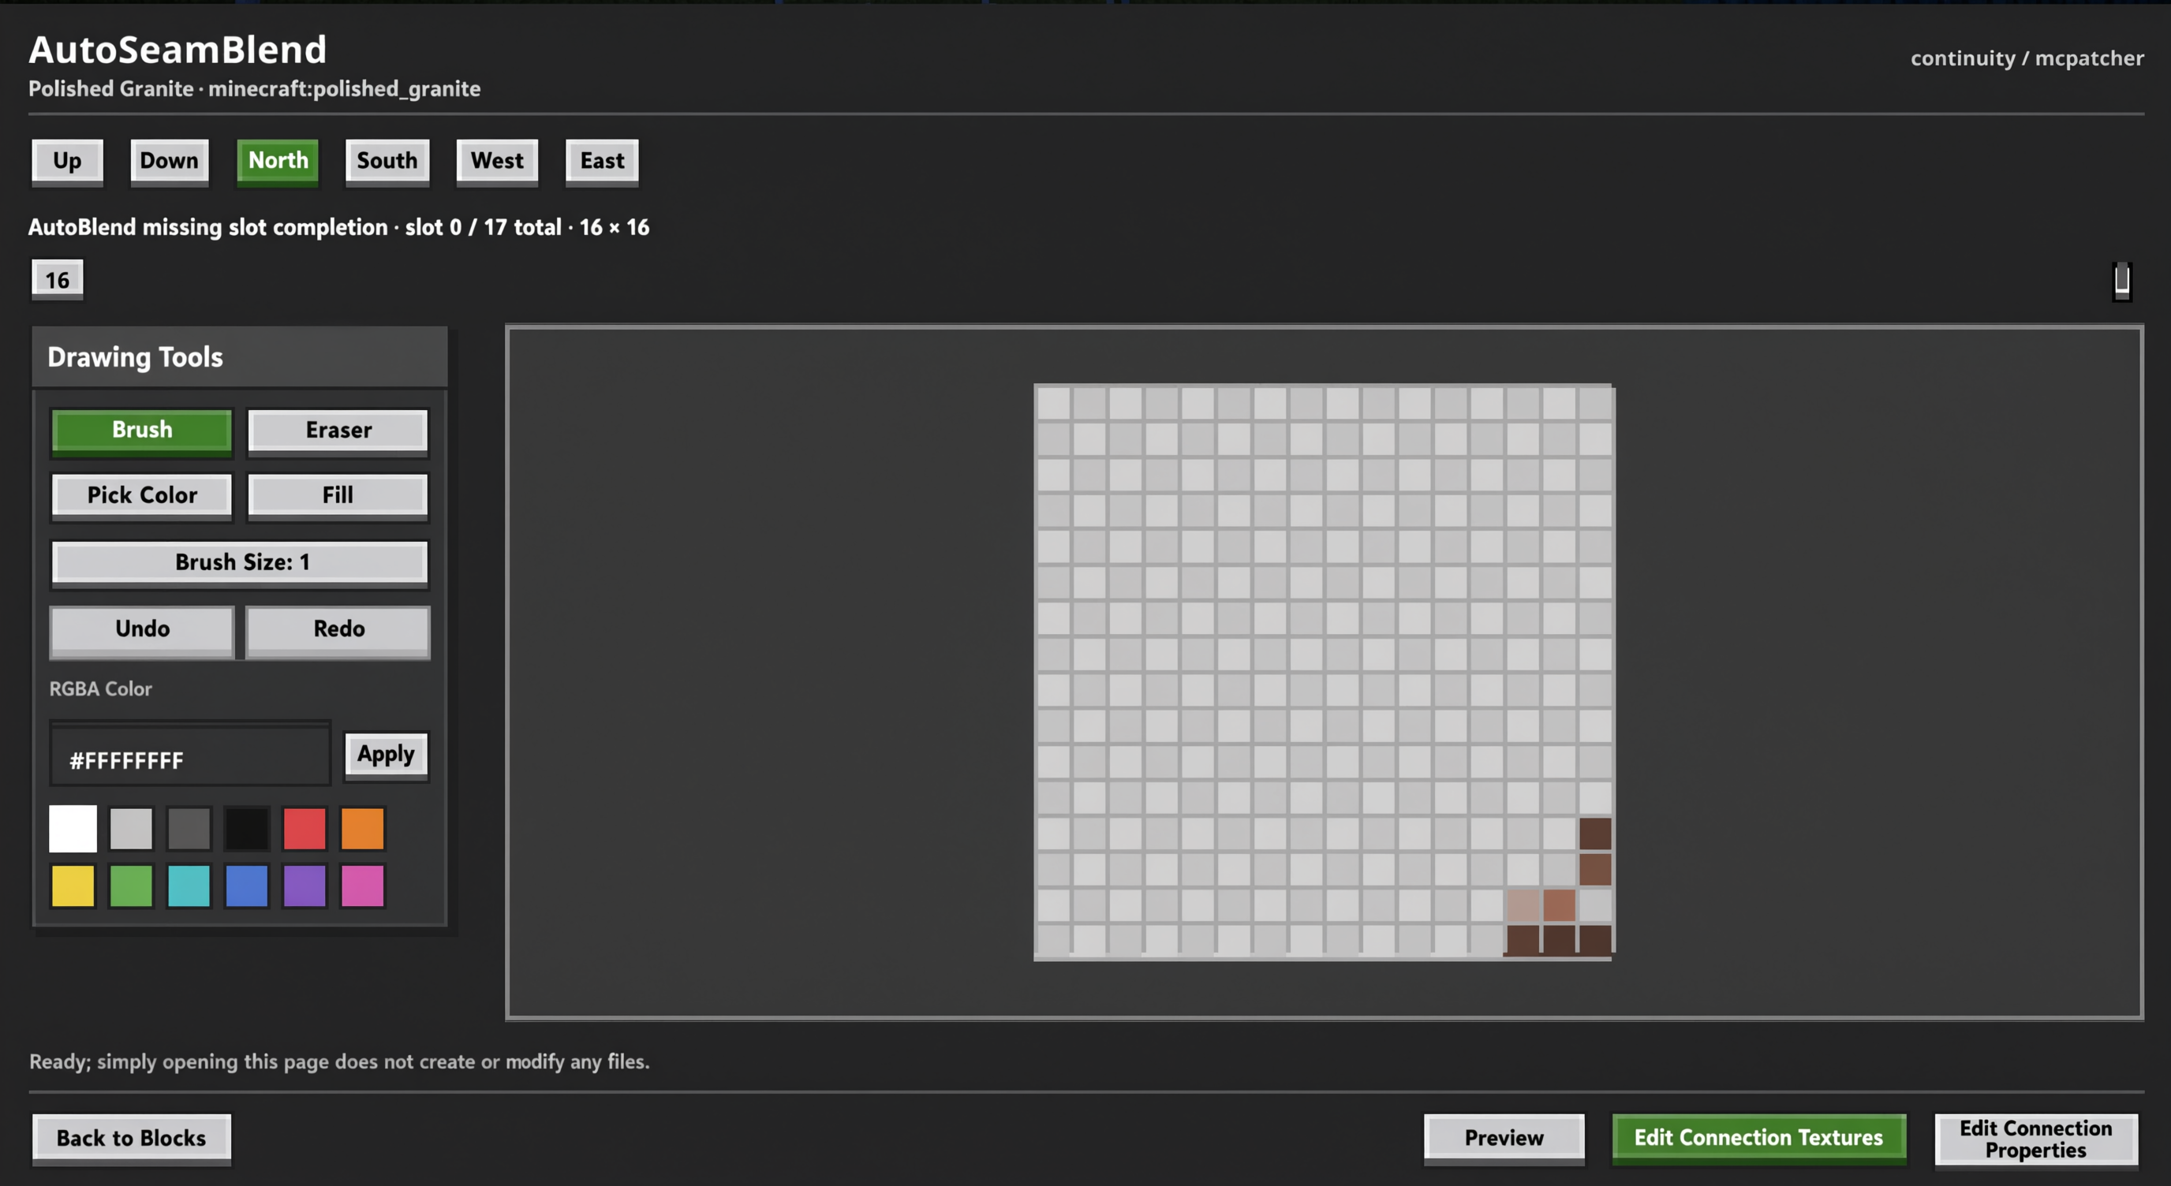Redo the last undone action
This screenshot has height=1186, width=2171.
[x=338, y=631]
